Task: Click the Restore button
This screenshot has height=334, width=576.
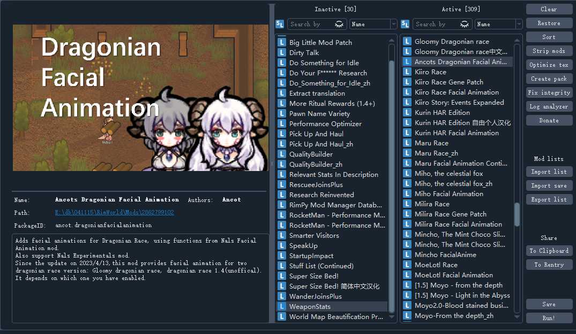Action: click(549, 23)
